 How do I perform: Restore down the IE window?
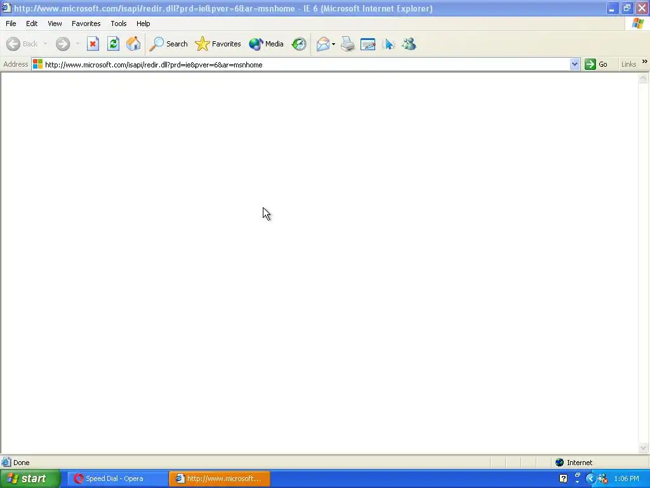point(627,8)
